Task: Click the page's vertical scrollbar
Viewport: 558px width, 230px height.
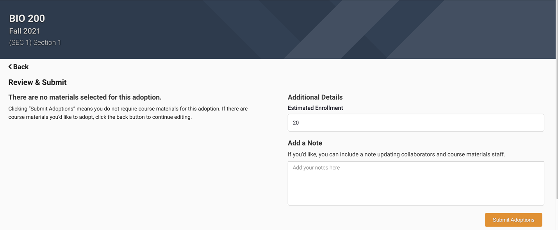Action: pyautogui.click(x=556, y=97)
